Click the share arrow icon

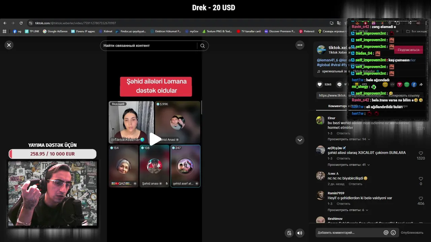421,84
